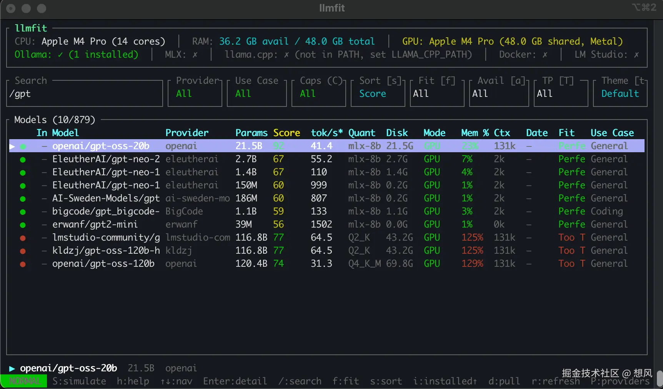Image resolution: width=663 pixels, height=389 pixels.
Task: Click the /:search shortcut hint
Action: pos(300,381)
